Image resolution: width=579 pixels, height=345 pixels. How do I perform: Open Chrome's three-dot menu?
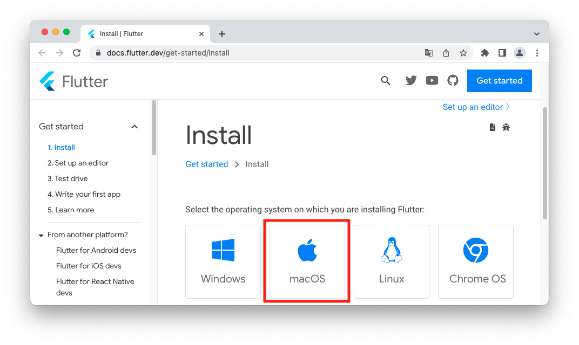537,53
